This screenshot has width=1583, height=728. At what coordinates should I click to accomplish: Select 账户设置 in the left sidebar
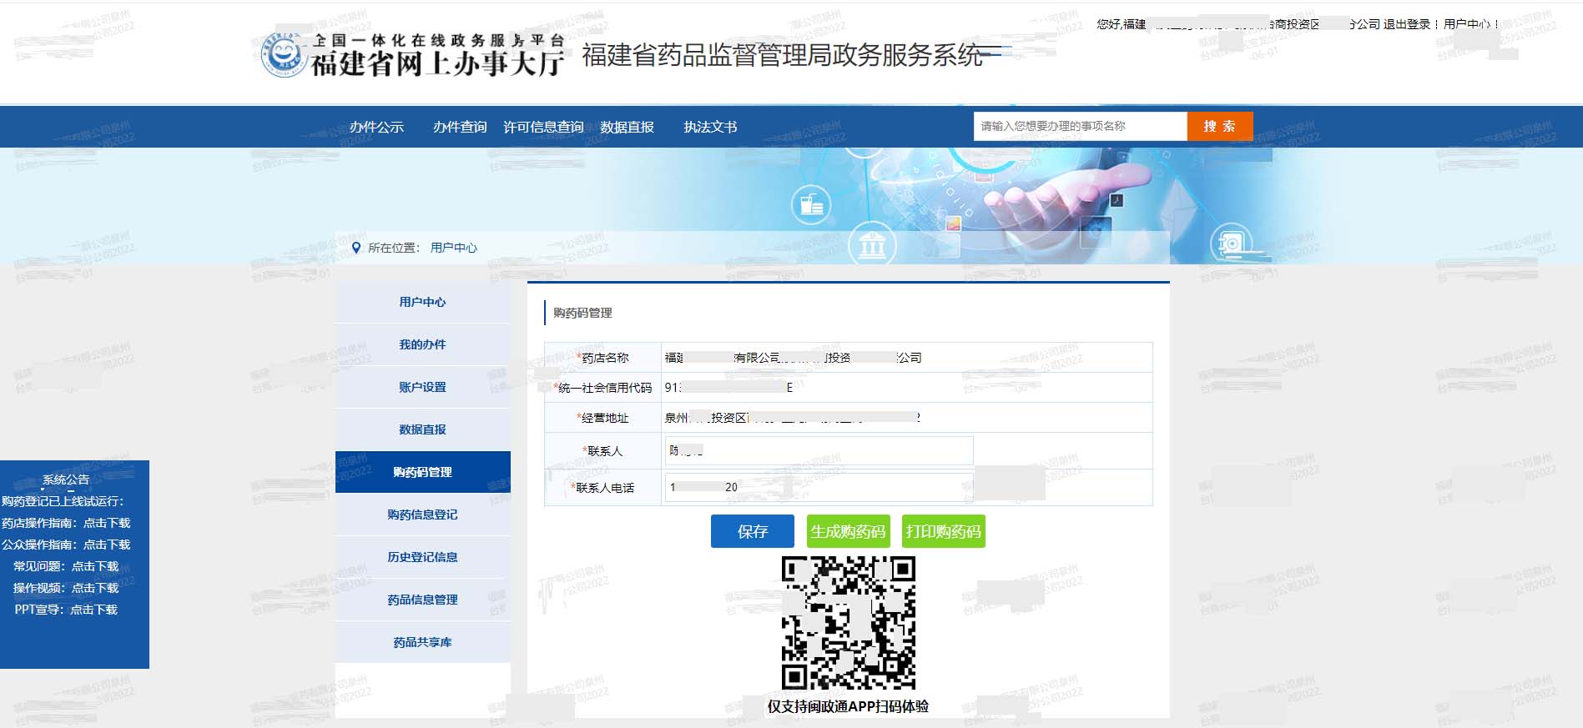click(422, 387)
